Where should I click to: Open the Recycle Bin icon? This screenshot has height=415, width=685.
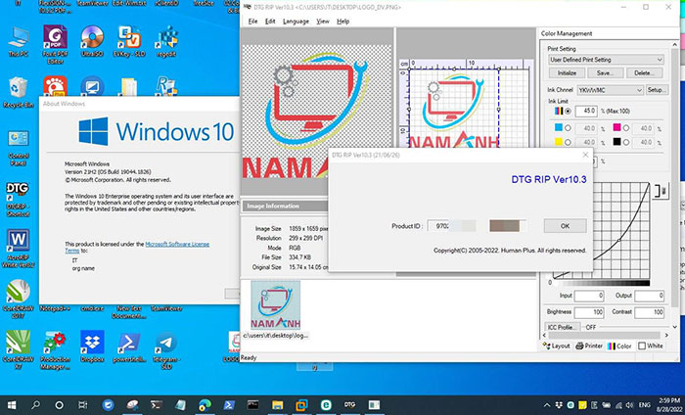coord(17,88)
